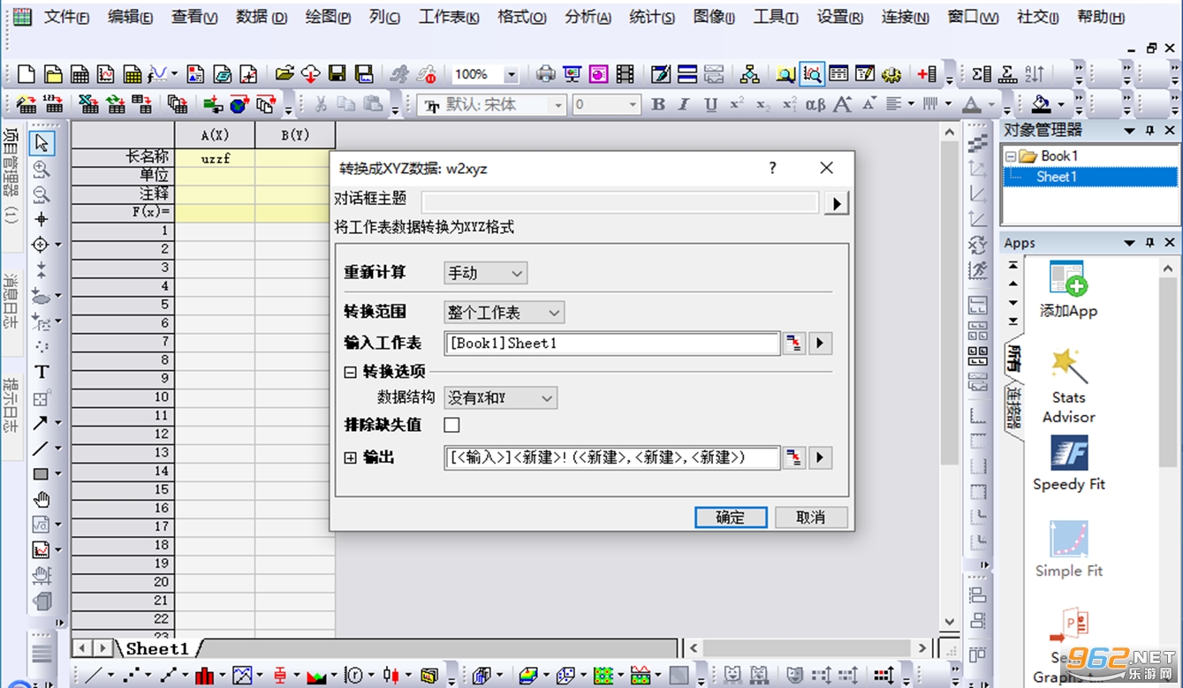Select the Pan hand tool
Screen dimensions: 1183x688
pos(41,499)
